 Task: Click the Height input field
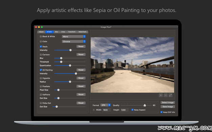[x=125, y=110]
